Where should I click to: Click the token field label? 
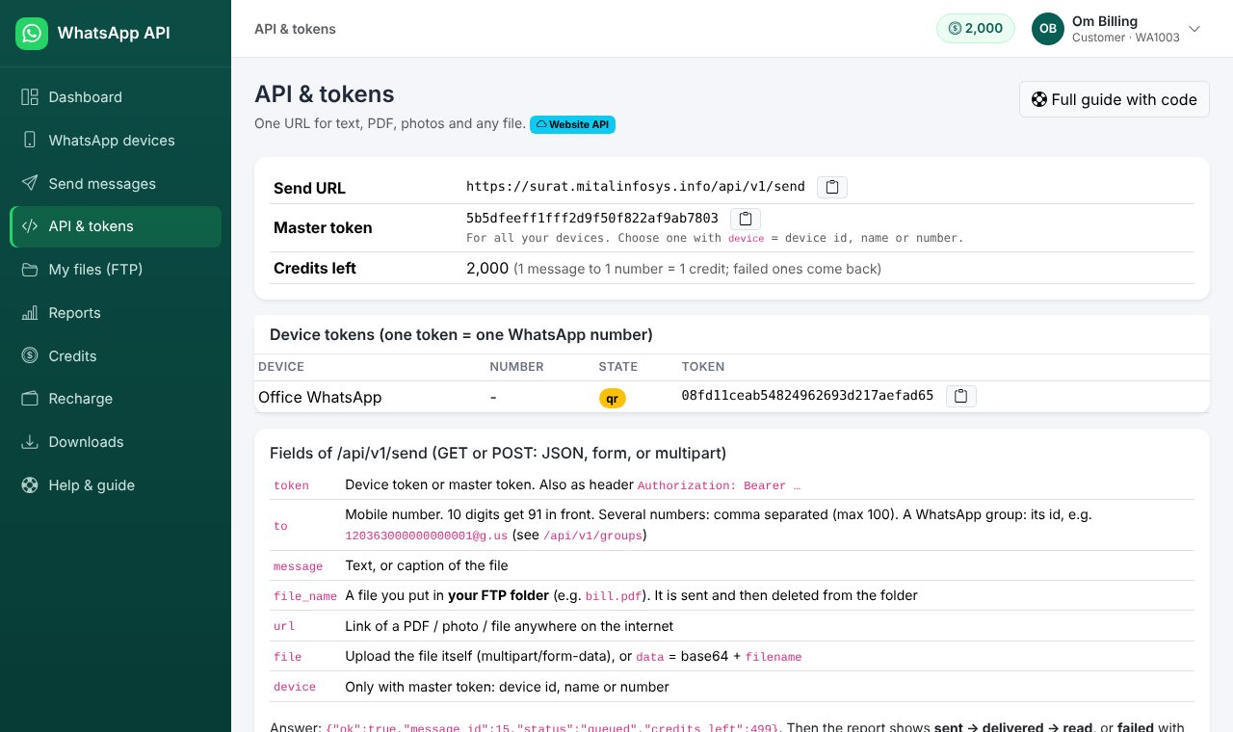pyautogui.click(x=291, y=486)
